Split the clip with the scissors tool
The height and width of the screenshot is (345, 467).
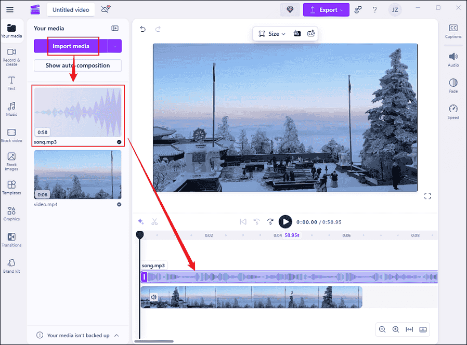tap(154, 222)
